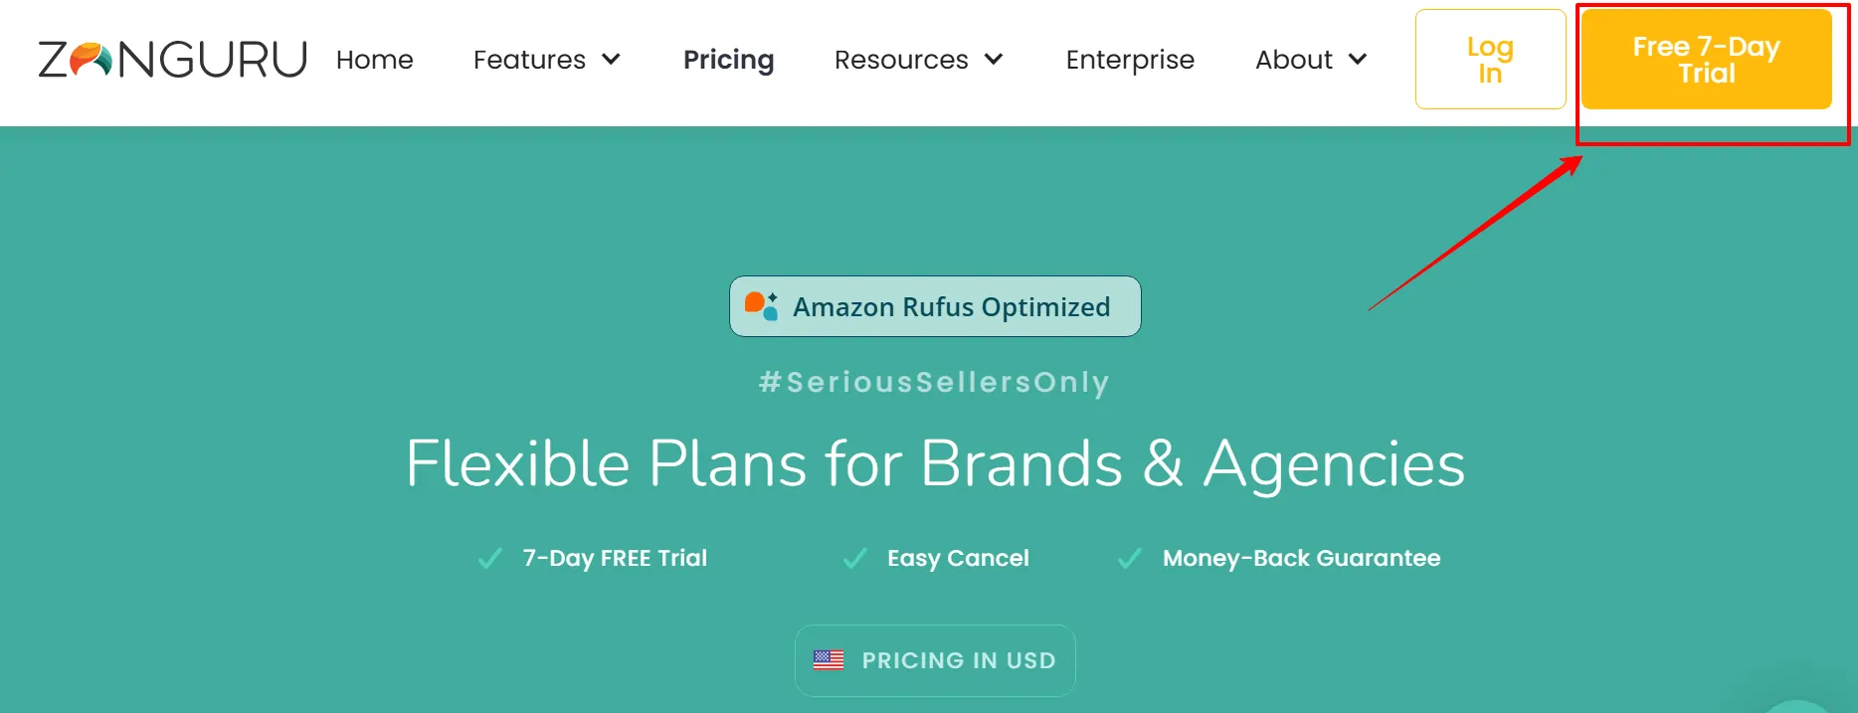
Task: Open the About dropdown arrow
Action: [1358, 60]
